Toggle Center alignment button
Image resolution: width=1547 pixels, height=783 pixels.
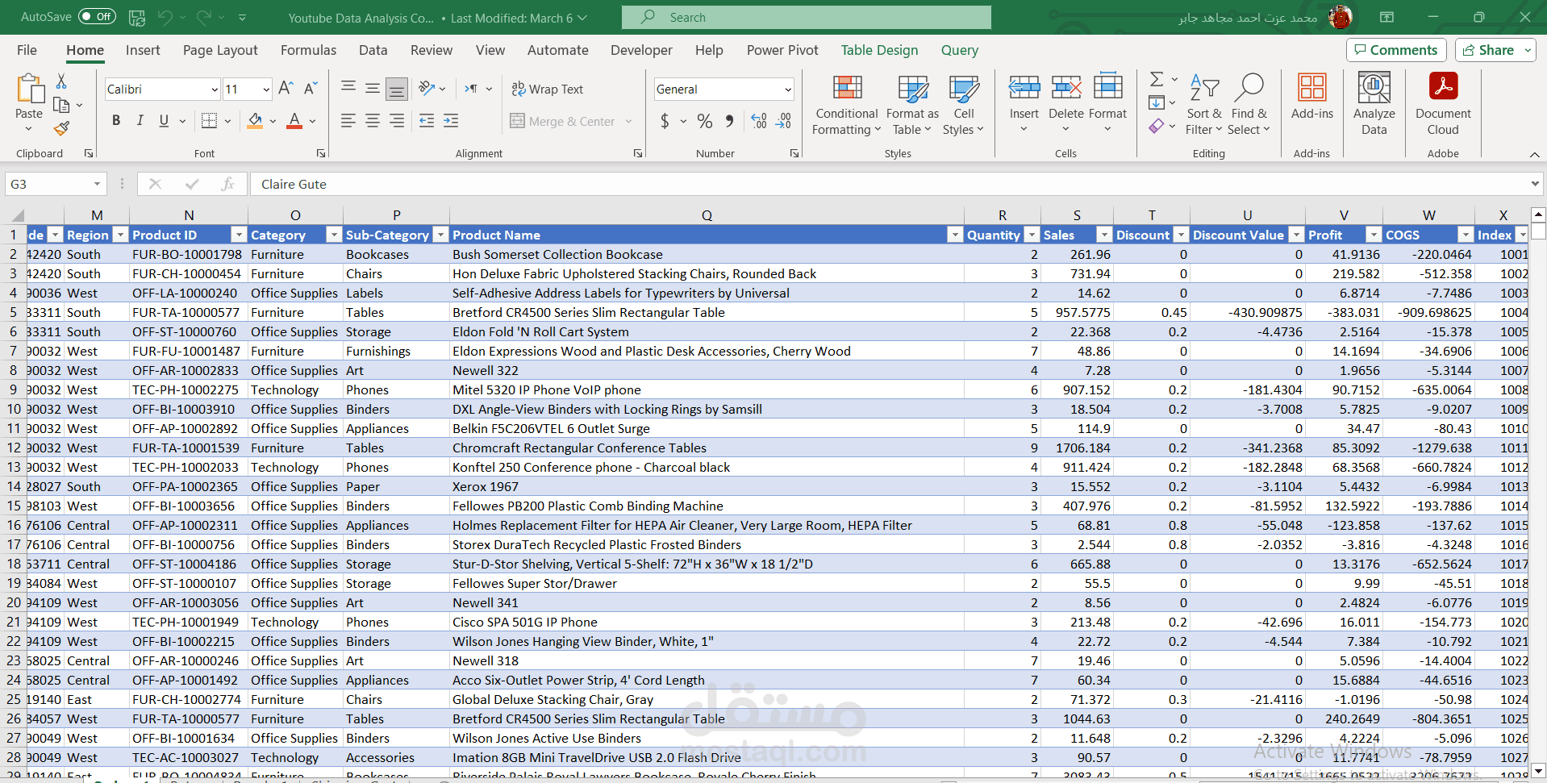(373, 121)
